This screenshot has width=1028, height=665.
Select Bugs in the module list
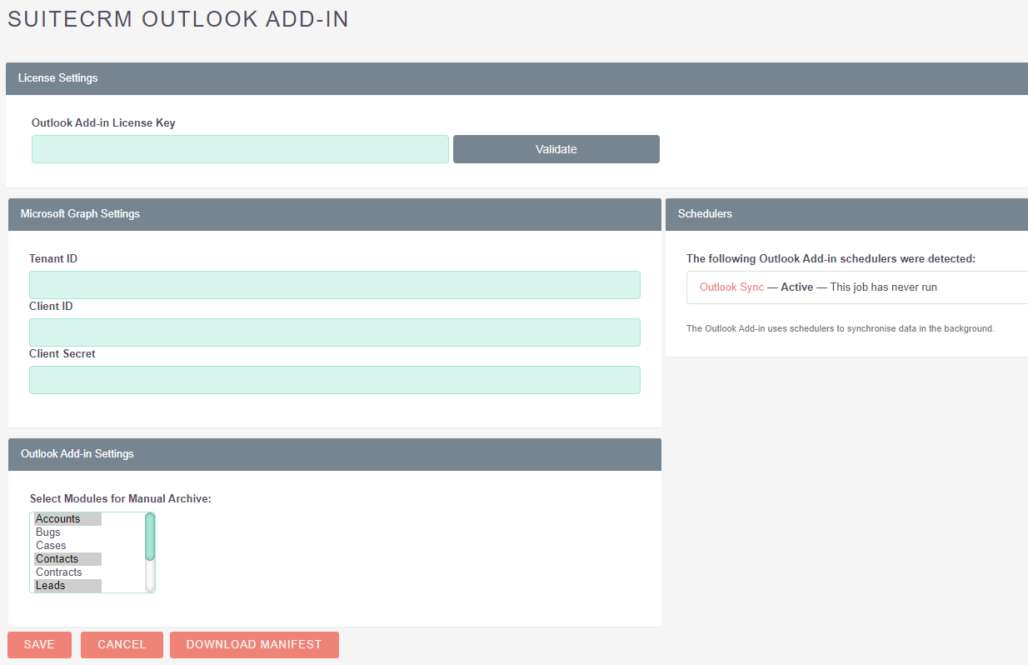point(67,532)
